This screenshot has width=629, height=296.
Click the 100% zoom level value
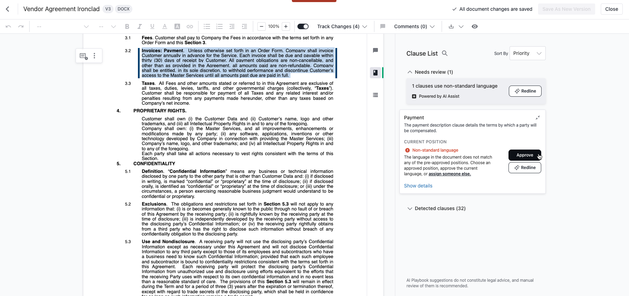pyautogui.click(x=274, y=26)
